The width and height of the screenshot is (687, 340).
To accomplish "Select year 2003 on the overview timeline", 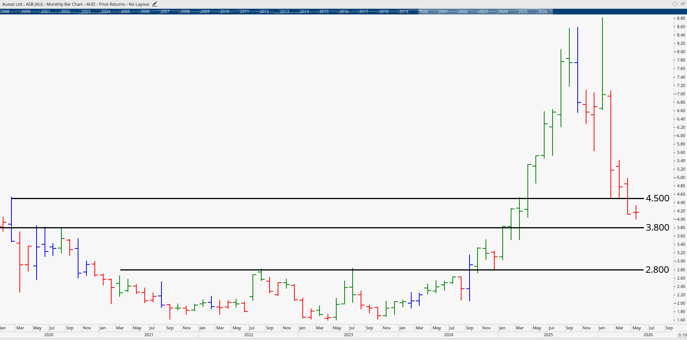I will pos(86,11).
